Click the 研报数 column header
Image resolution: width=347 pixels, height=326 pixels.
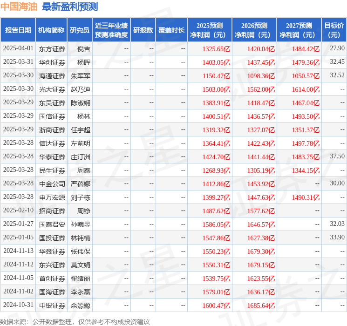(143, 30)
